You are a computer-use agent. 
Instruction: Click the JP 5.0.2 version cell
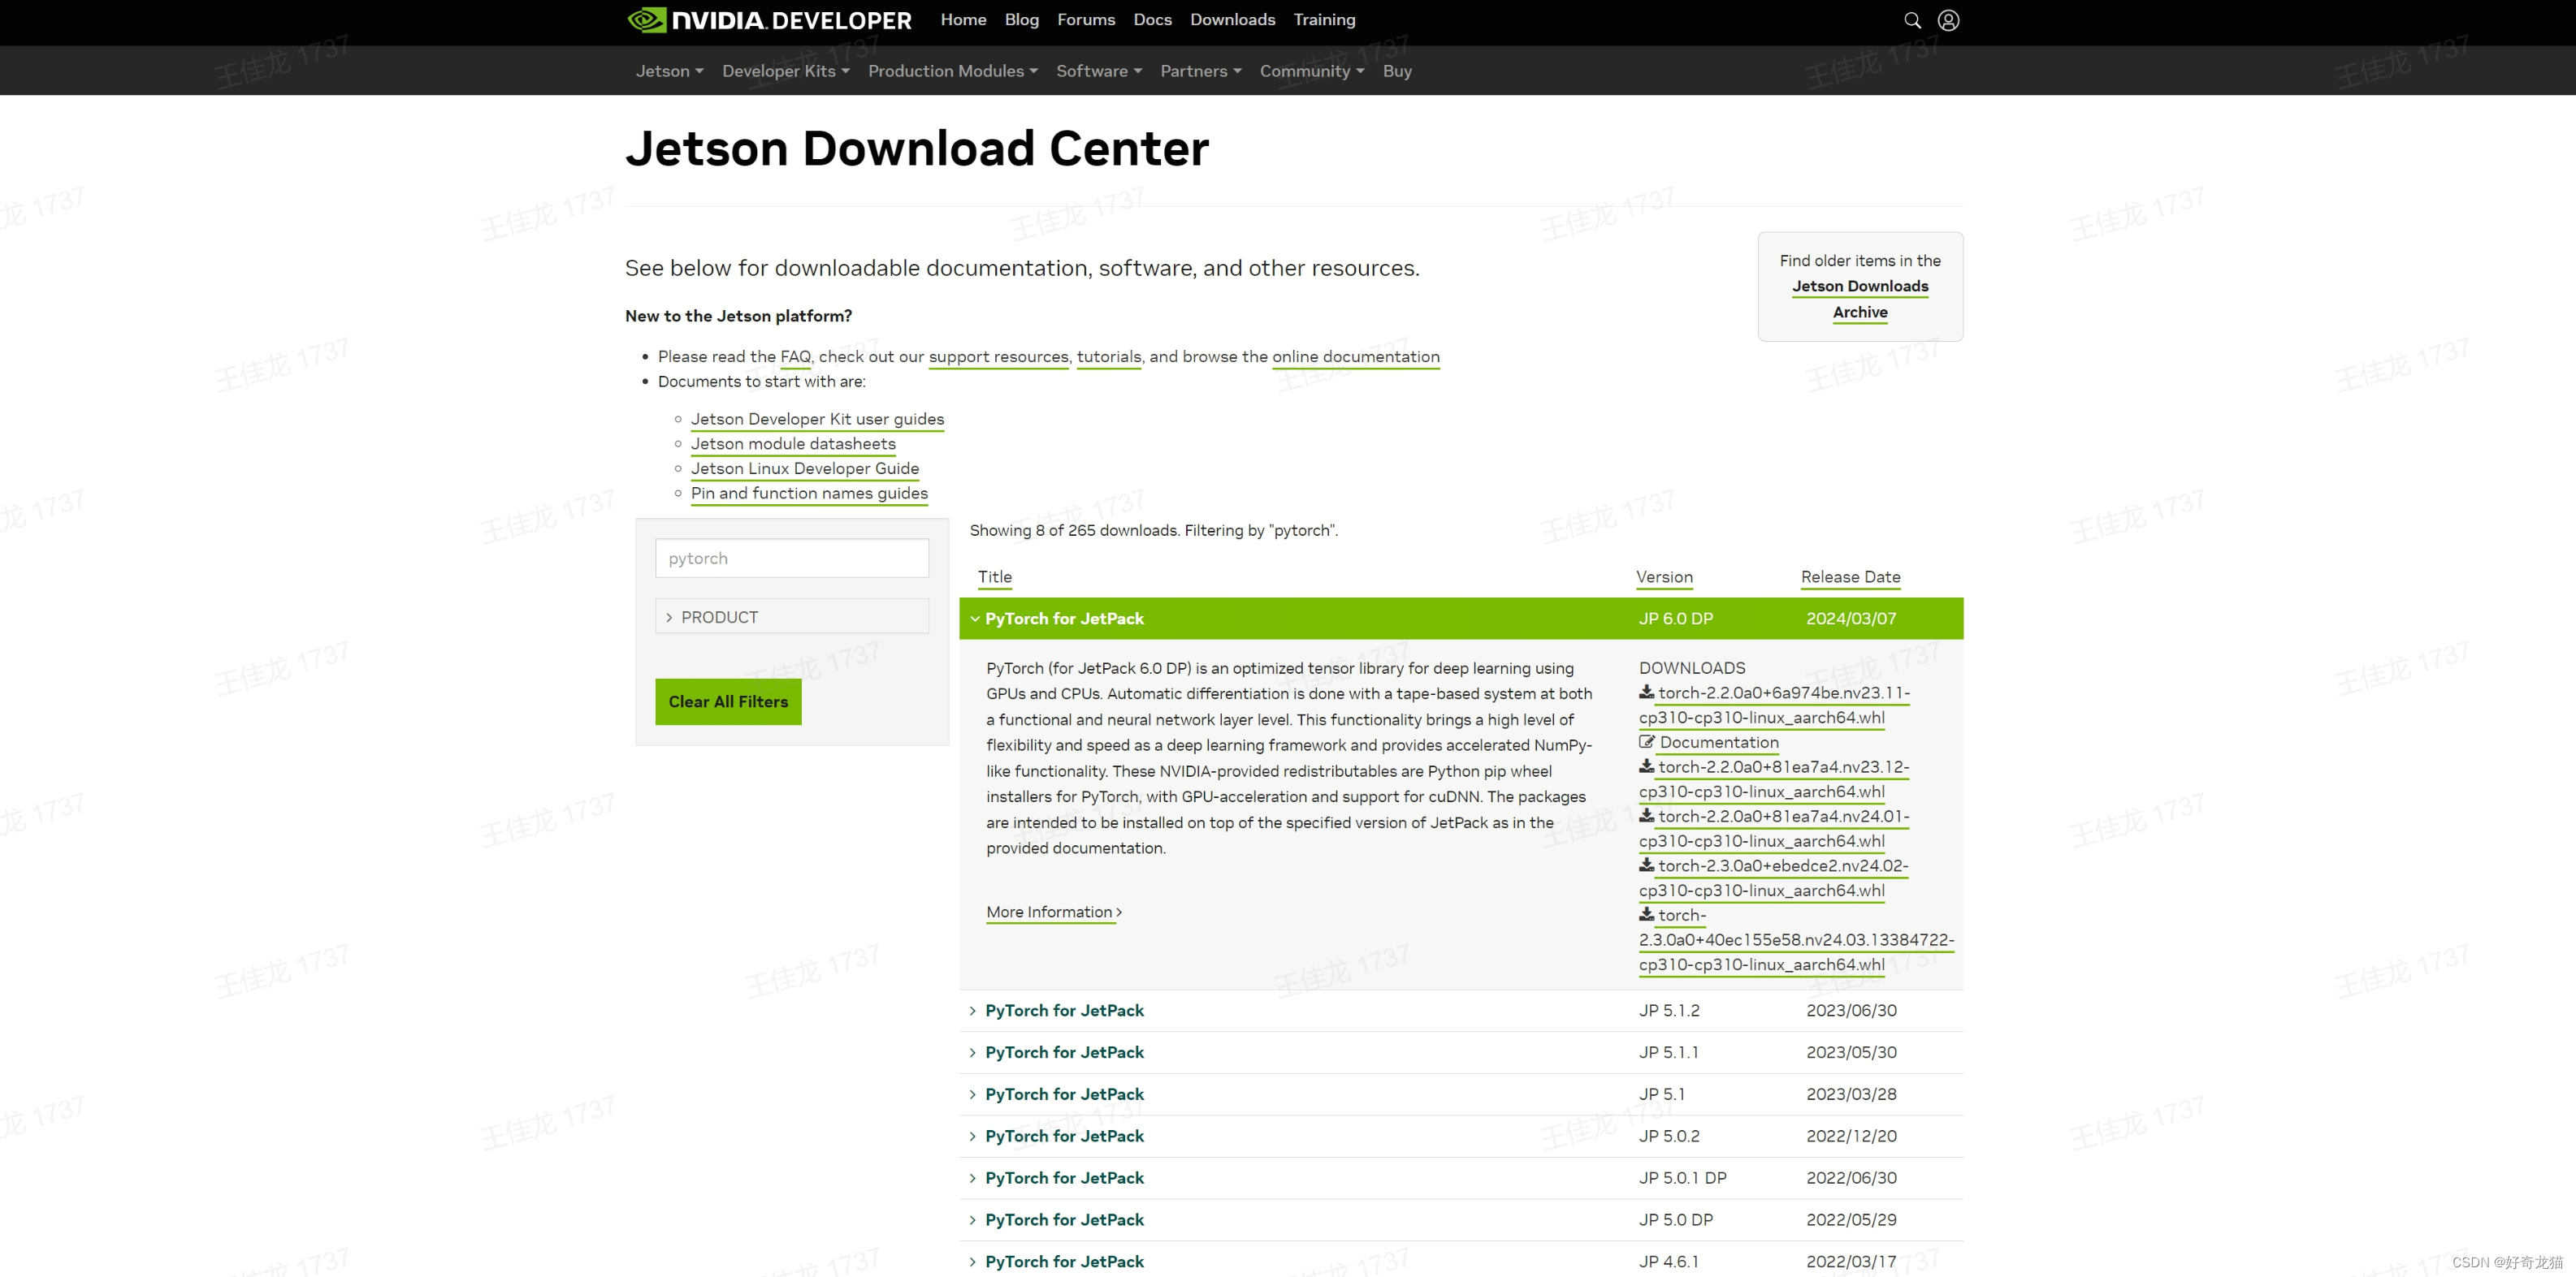1668,1136
